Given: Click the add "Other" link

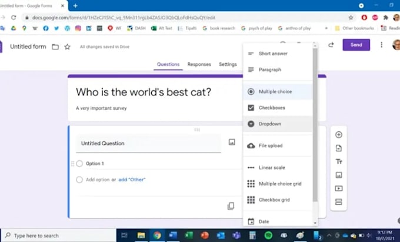Looking at the screenshot, I should coord(132,180).
